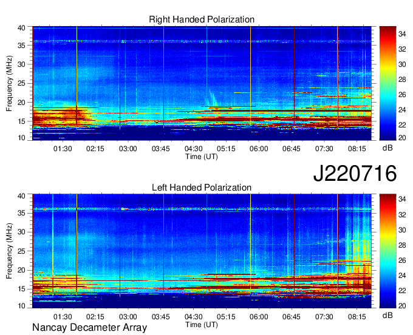Click the "Right Handed Polarization" plot title
This screenshot has width=413, height=335.
(x=202, y=19)
